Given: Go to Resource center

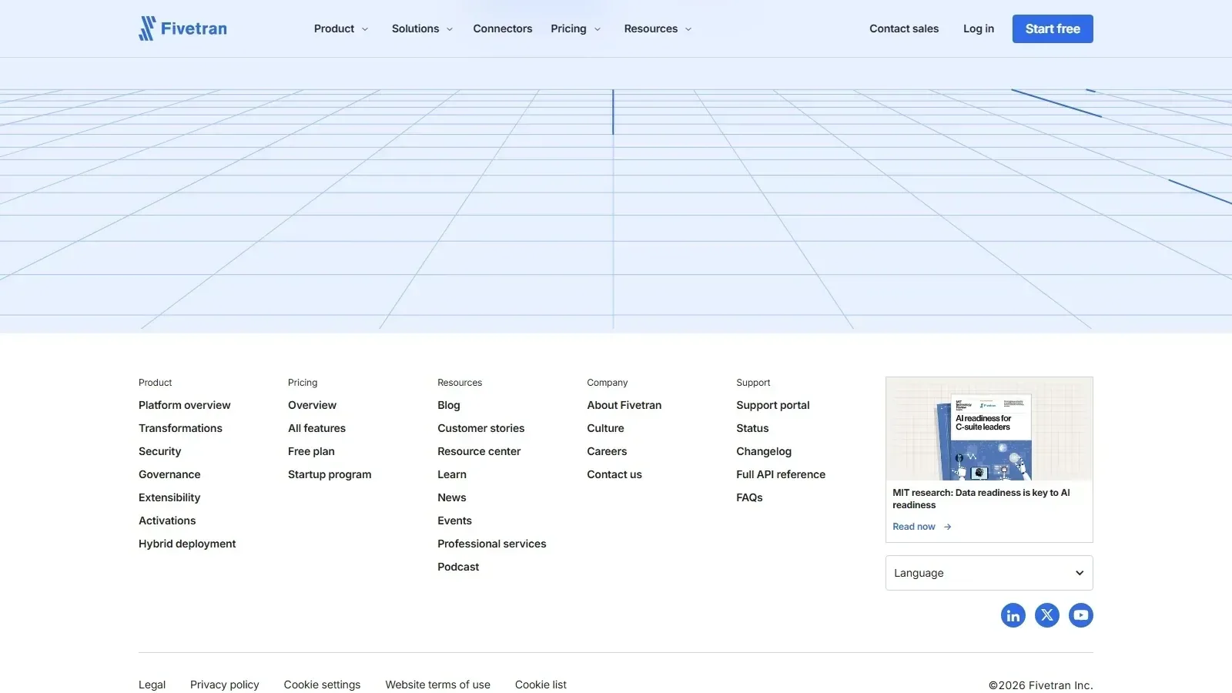Looking at the screenshot, I should pos(479,451).
